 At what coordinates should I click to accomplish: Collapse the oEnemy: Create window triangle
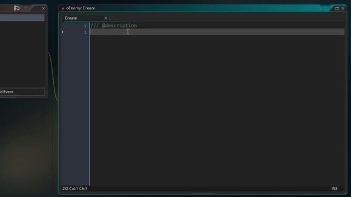point(63,8)
